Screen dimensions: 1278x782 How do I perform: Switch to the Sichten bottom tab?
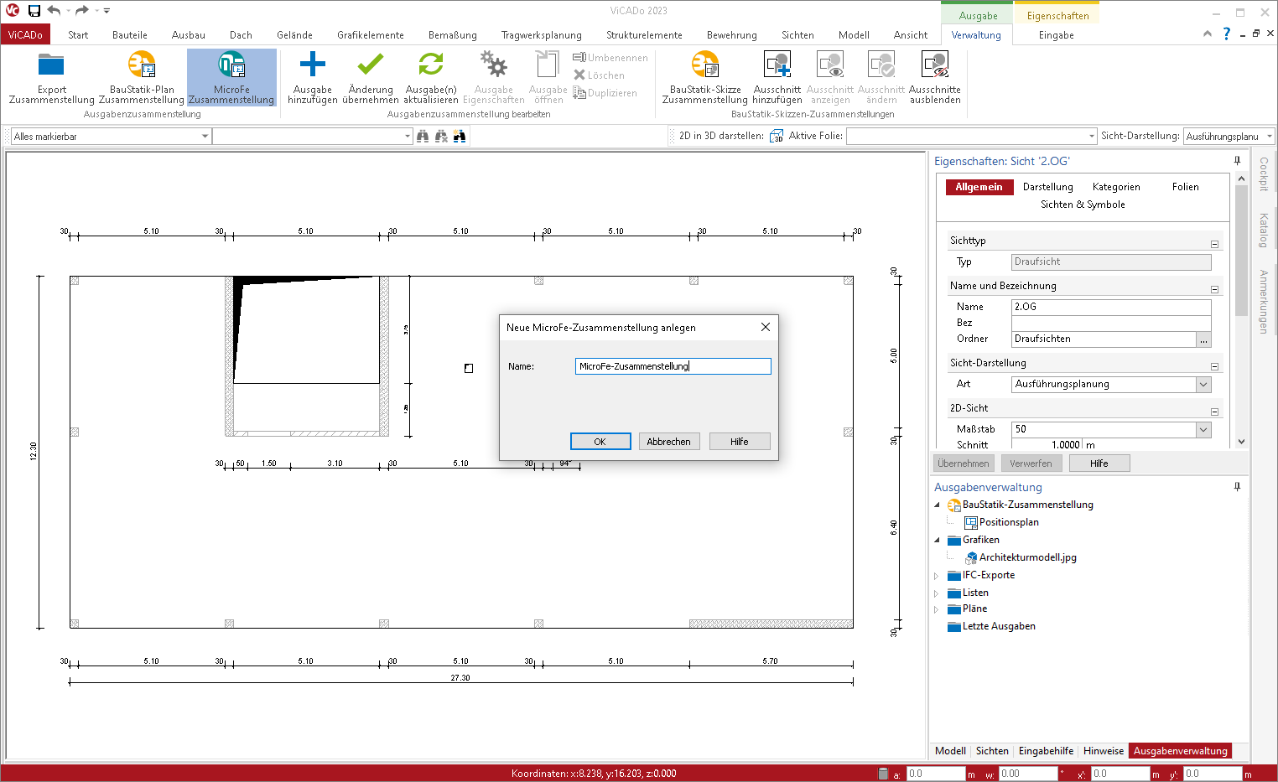[x=992, y=751]
